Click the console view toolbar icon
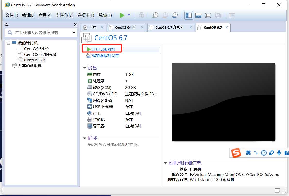This screenshot has width=289, height=196. click(232, 15)
